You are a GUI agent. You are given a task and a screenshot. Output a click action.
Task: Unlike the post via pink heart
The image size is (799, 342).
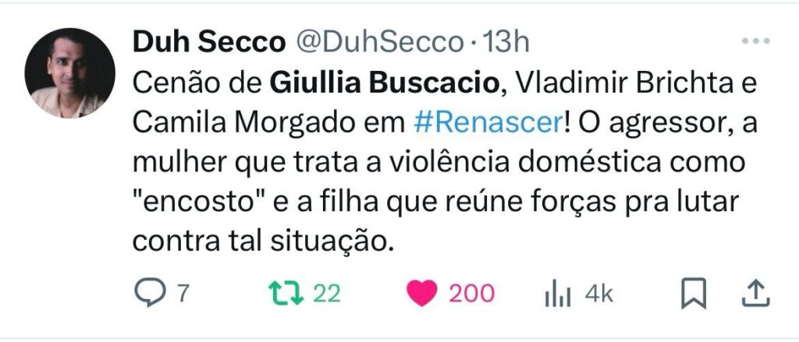(422, 294)
